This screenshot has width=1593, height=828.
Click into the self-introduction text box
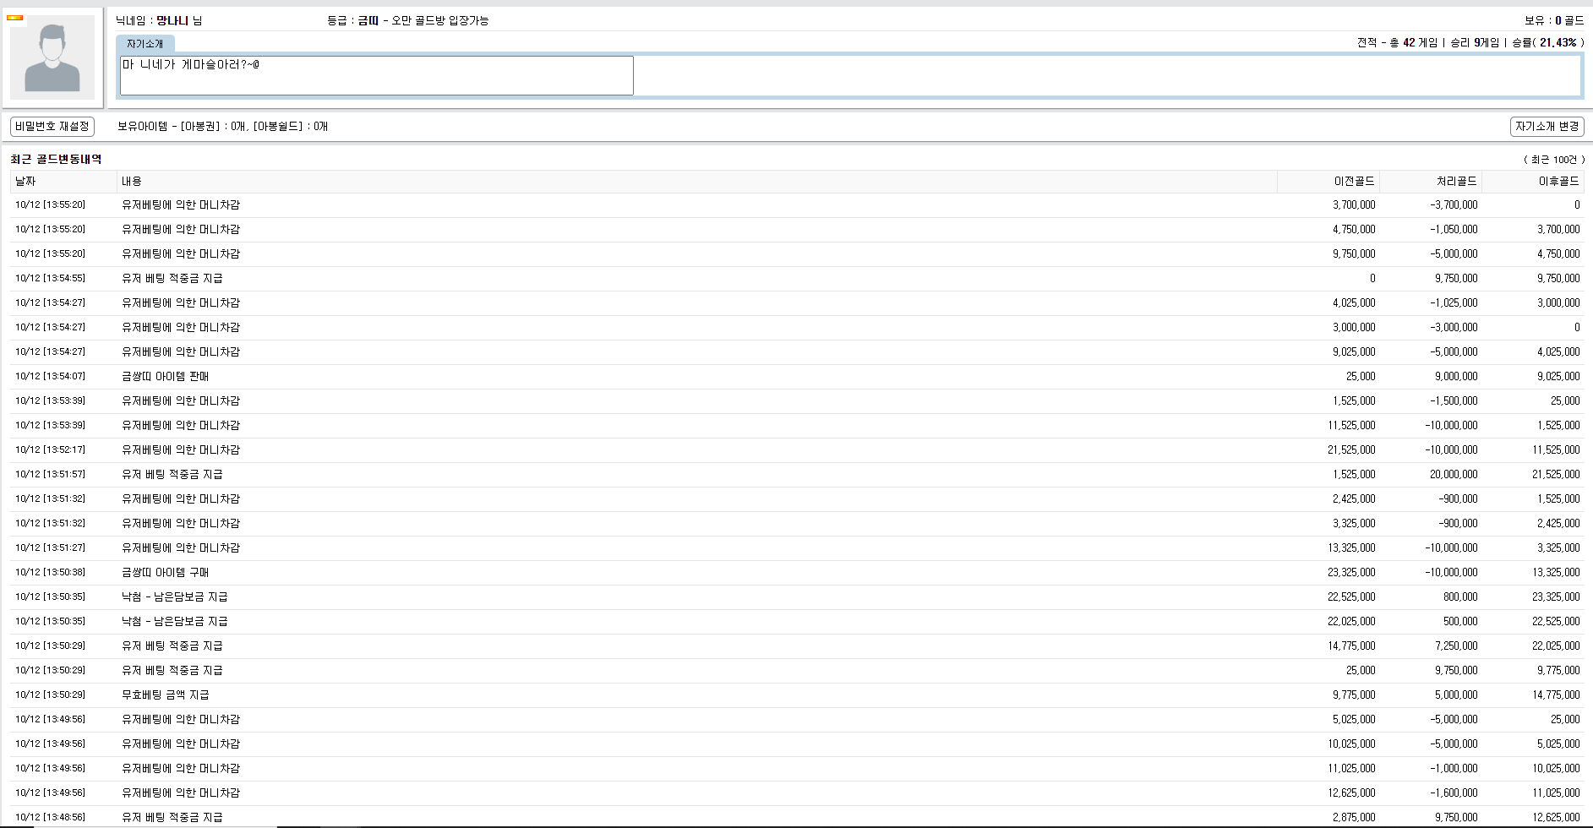click(x=376, y=76)
